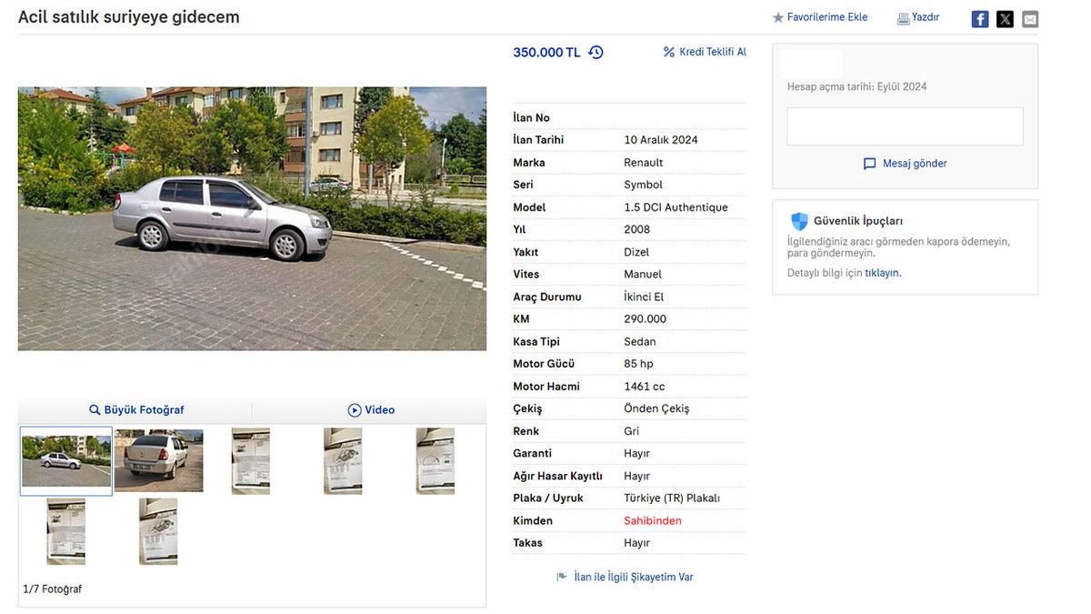The width and height of the screenshot is (1091, 614).
Task: Select second rear-view car thumbnail
Action: click(x=159, y=460)
